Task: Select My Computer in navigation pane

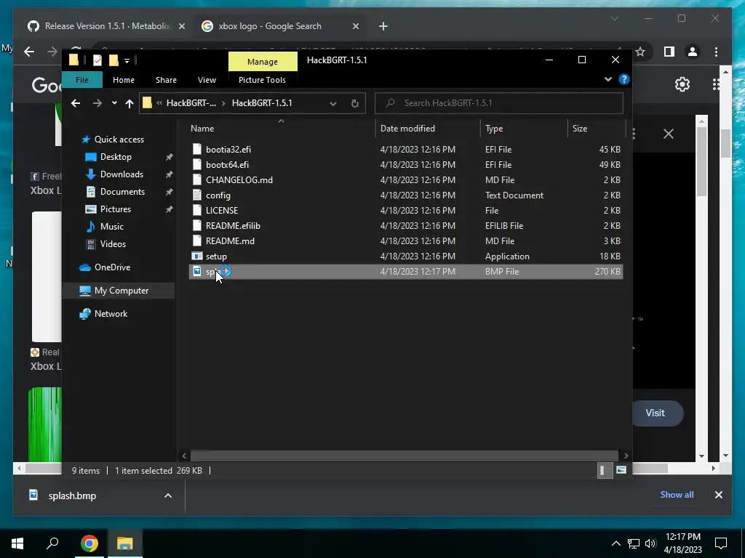Action: pyautogui.click(x=121, y=291)
